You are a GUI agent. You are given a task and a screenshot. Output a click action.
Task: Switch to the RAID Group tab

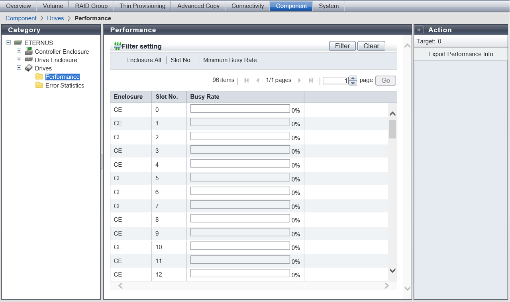(x=91, y=6)
